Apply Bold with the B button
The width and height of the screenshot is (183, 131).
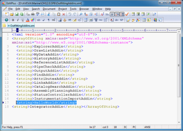click(13, 20)
